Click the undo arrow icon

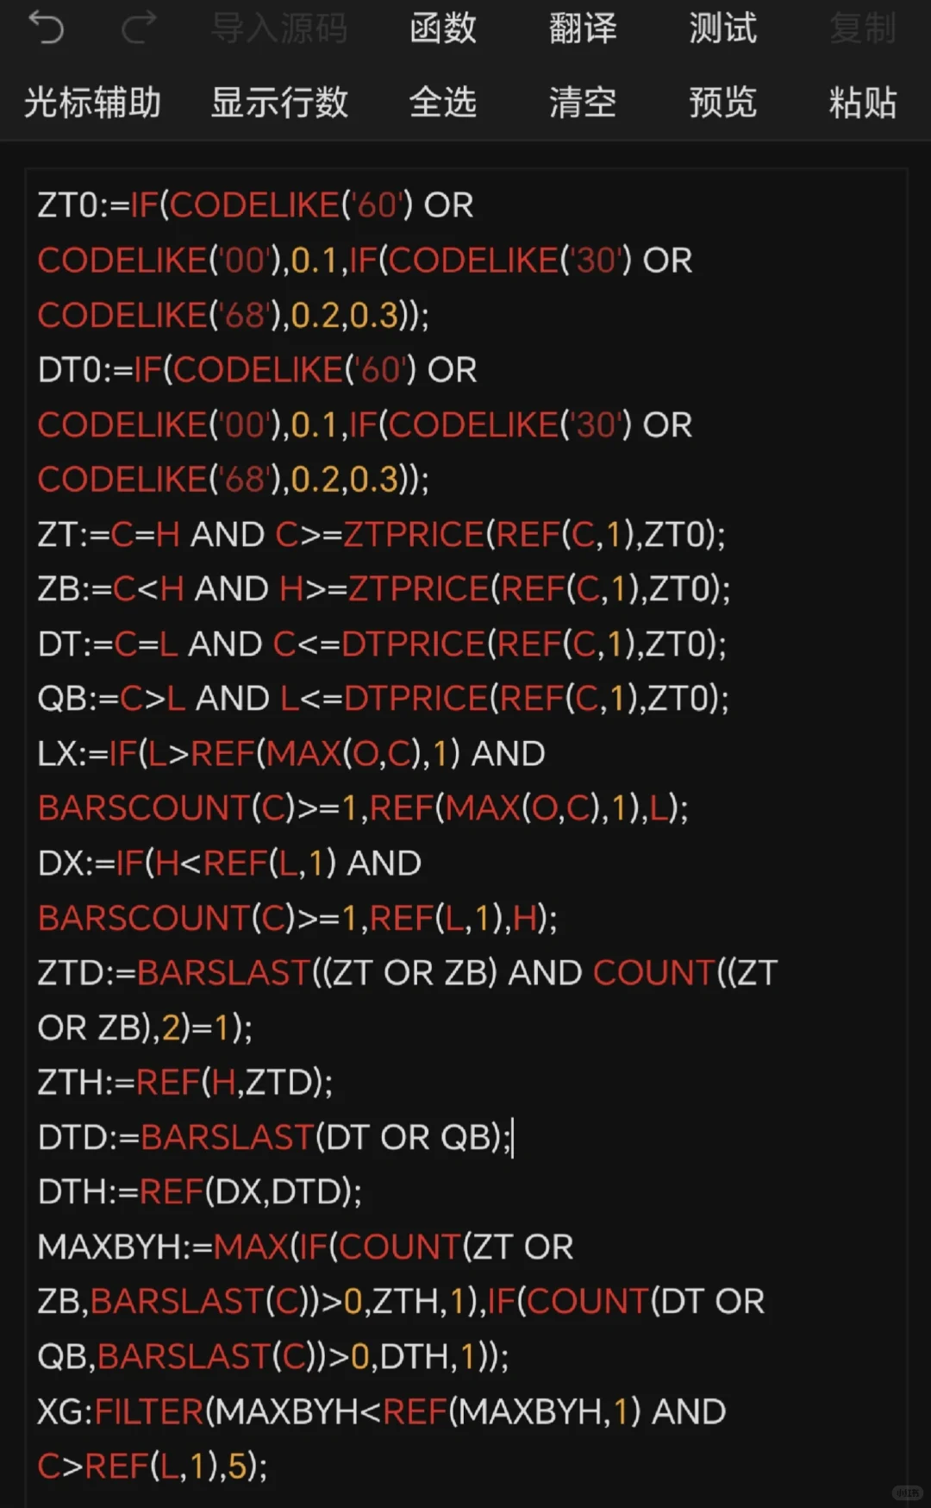click(x=47, y=28)
